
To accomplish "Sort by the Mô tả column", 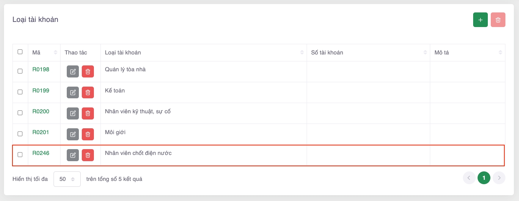I will pos(500,53).
